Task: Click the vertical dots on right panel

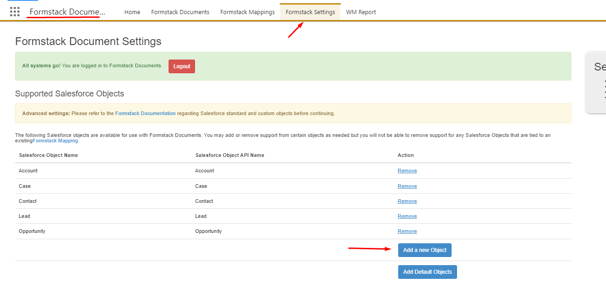Action: [x=604, y=89]
